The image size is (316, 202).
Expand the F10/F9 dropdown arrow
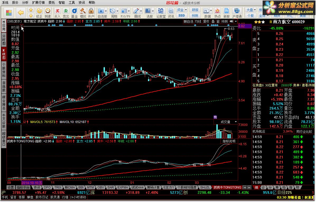129,11
